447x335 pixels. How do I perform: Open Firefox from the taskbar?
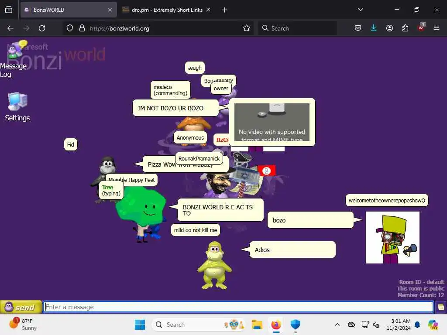276,325
